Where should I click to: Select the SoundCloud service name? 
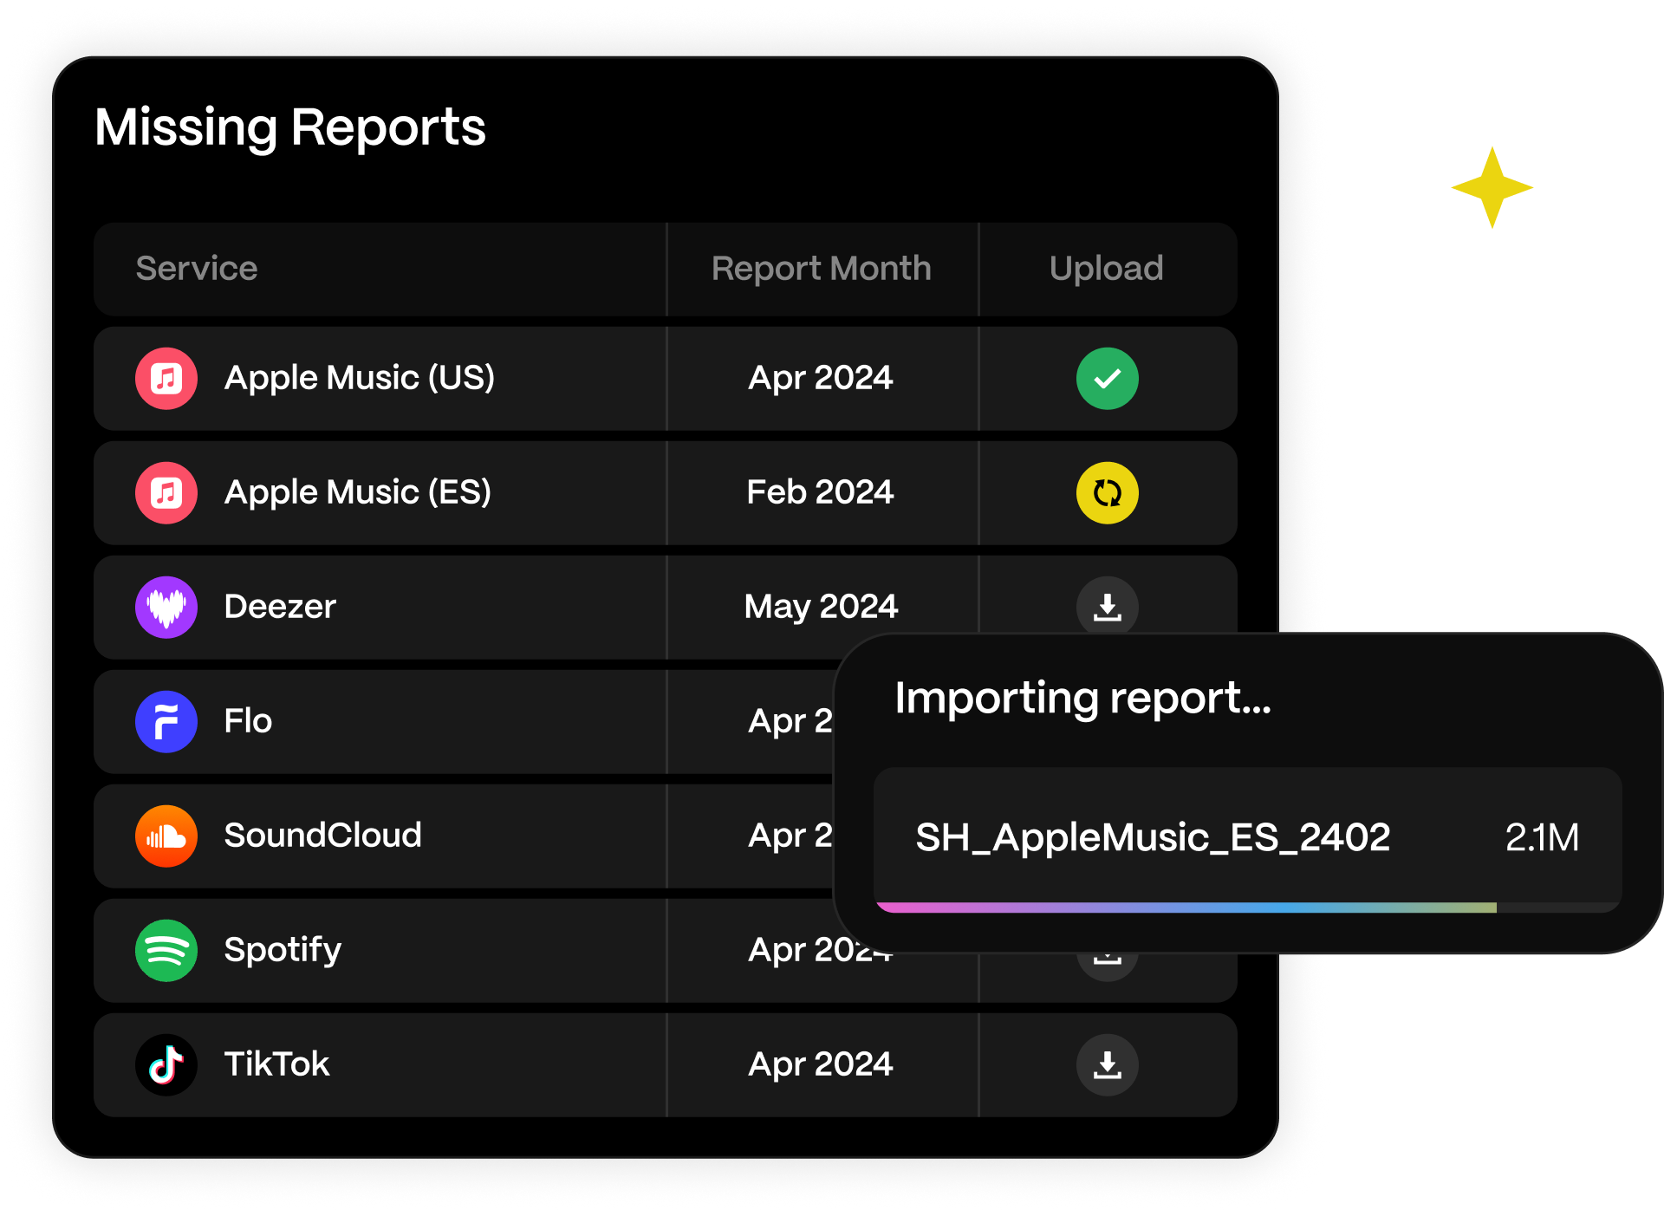click(x=323, y=836)
